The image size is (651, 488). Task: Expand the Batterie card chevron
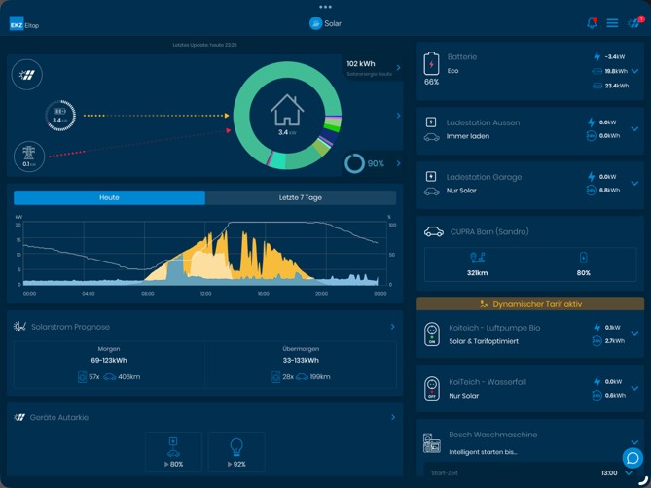634,71
